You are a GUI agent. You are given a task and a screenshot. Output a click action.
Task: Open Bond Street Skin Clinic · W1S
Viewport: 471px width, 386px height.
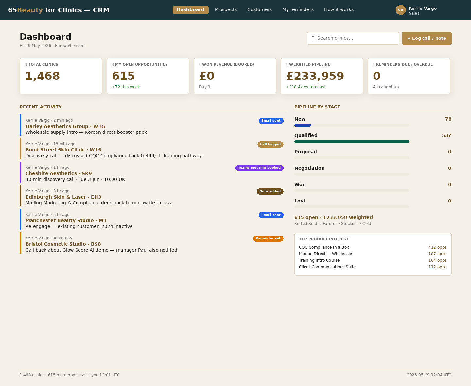(x=63, y=150)
